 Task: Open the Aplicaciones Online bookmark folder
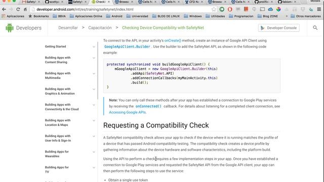pos(86,16)
